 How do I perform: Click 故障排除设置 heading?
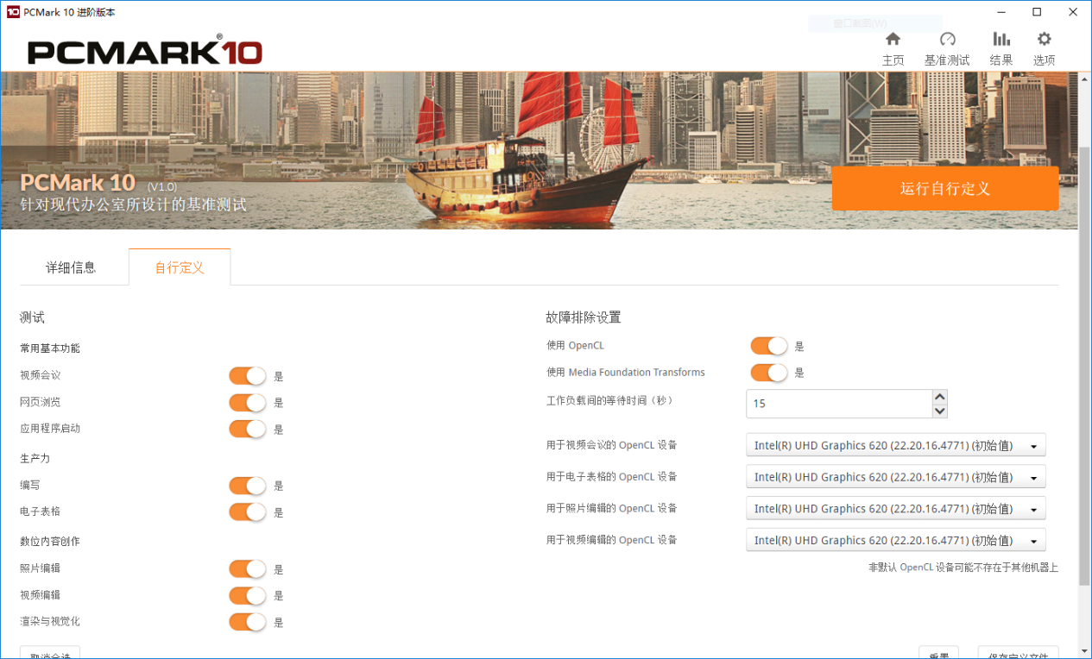pos(584,317)
